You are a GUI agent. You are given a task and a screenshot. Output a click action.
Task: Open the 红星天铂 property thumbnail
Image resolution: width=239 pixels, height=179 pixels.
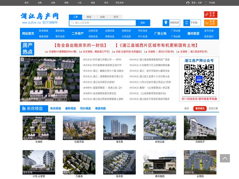(x=79, y=128)
